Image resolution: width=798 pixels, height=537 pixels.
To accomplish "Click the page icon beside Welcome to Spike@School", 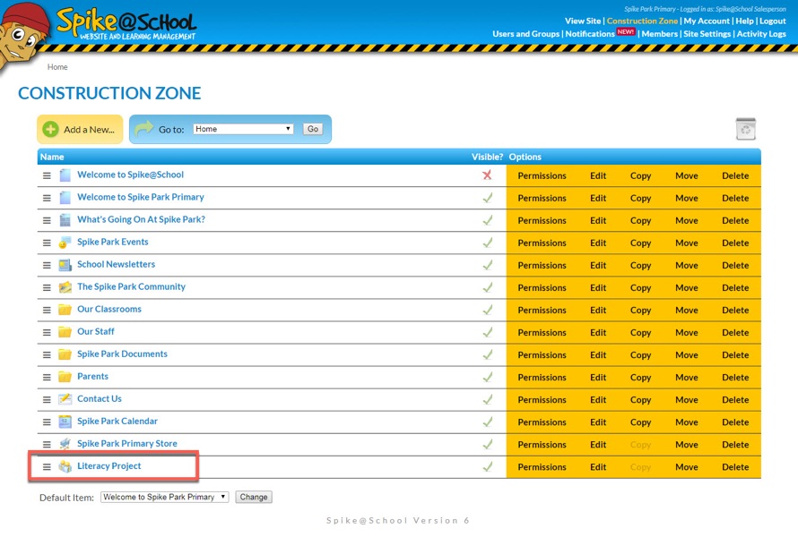I will [65, 175].
